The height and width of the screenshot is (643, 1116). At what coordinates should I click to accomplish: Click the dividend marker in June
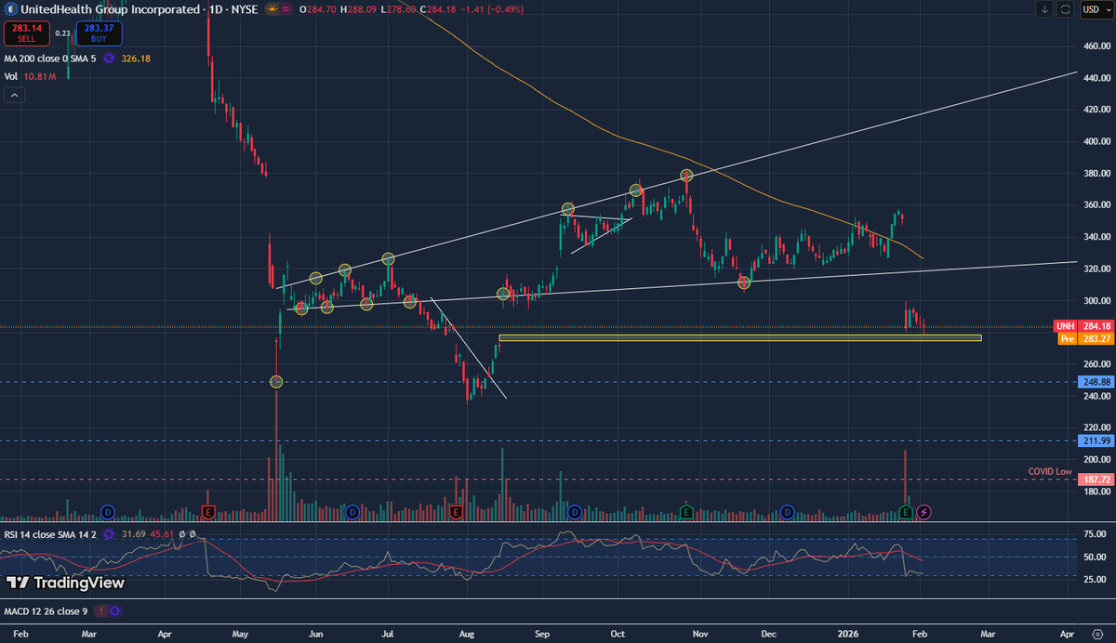tap(352, 512)
